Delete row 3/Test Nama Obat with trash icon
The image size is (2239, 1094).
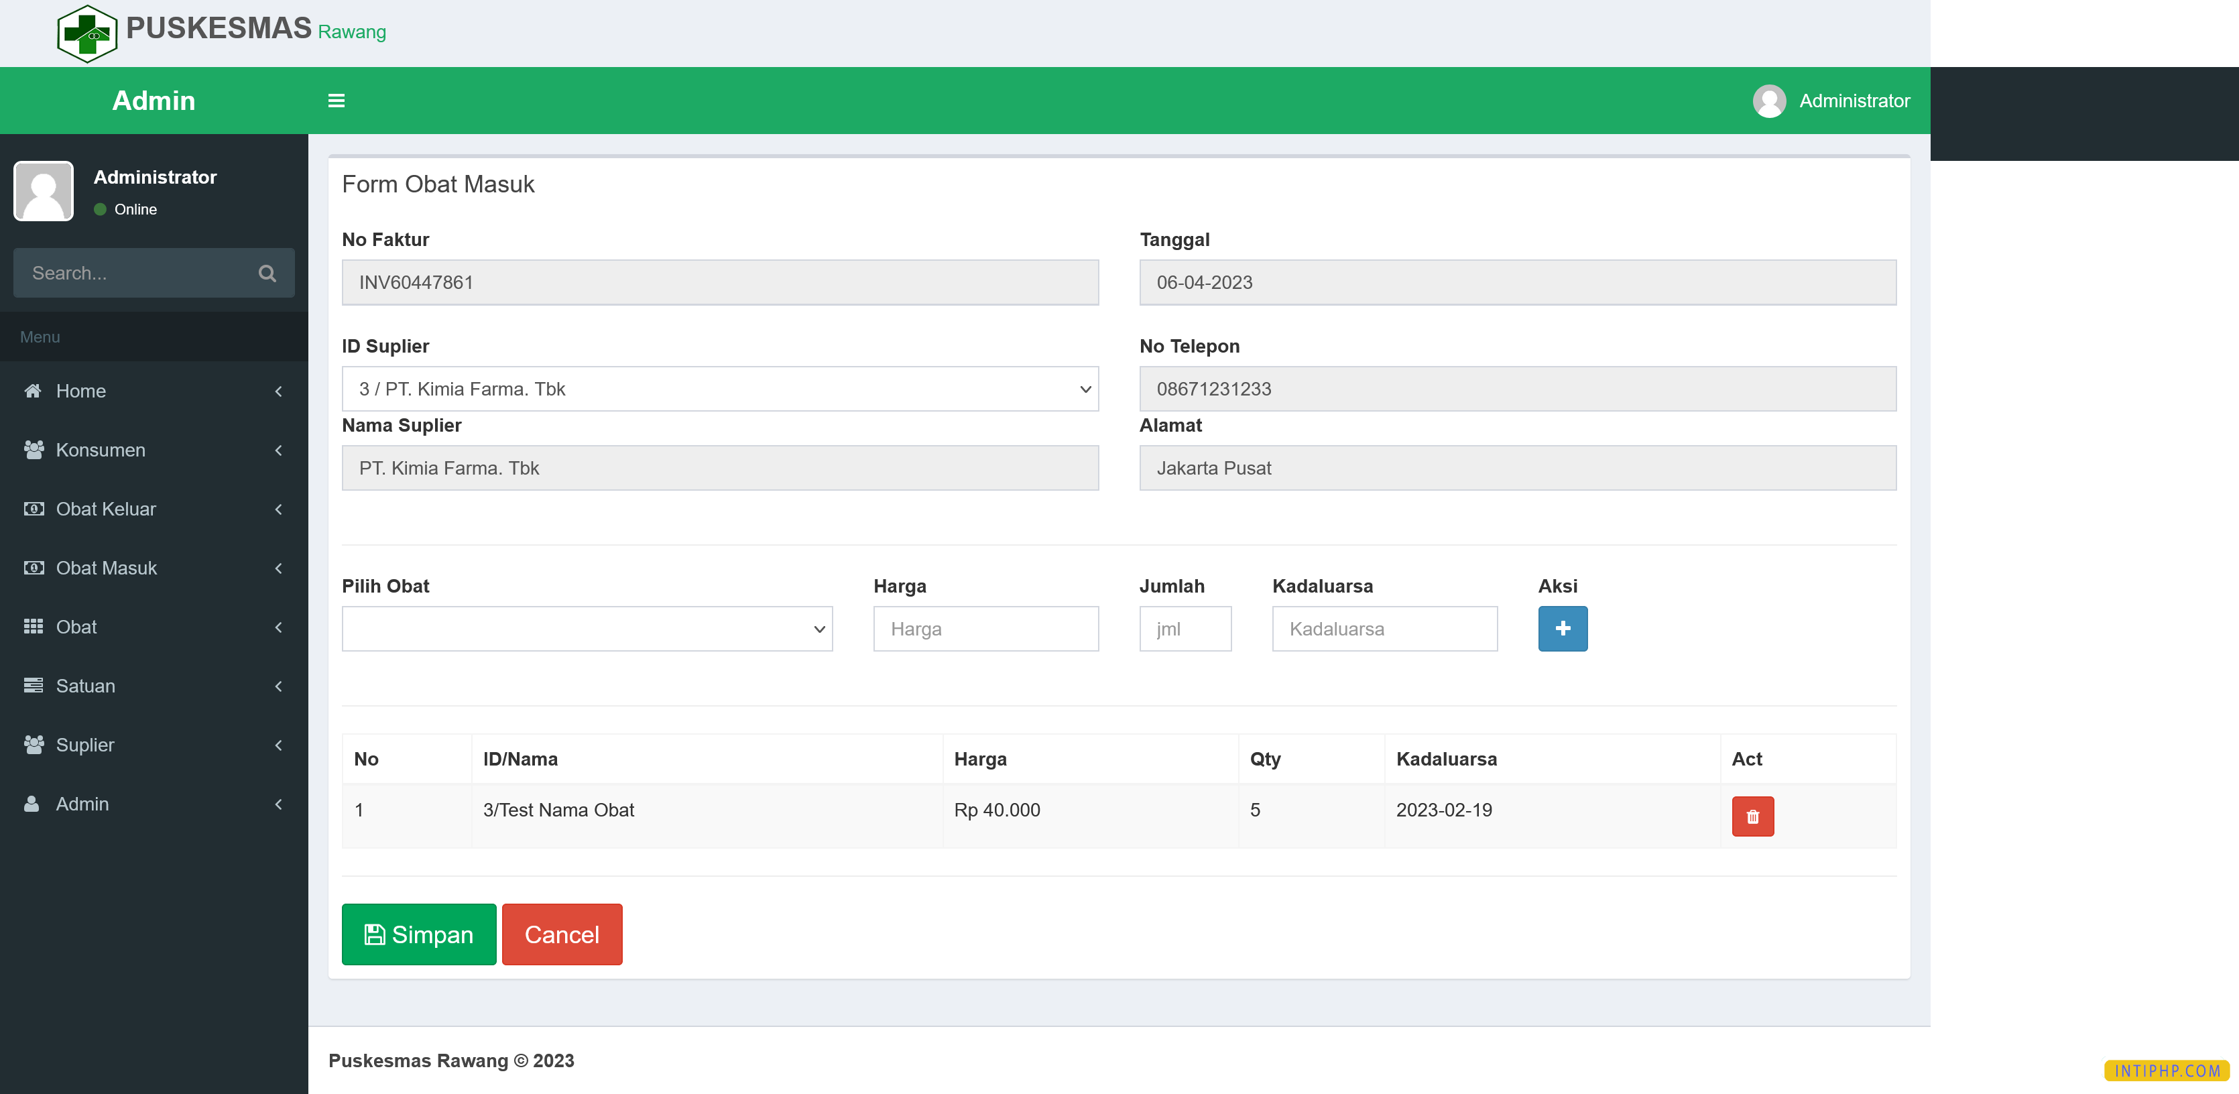(1752, 816)
